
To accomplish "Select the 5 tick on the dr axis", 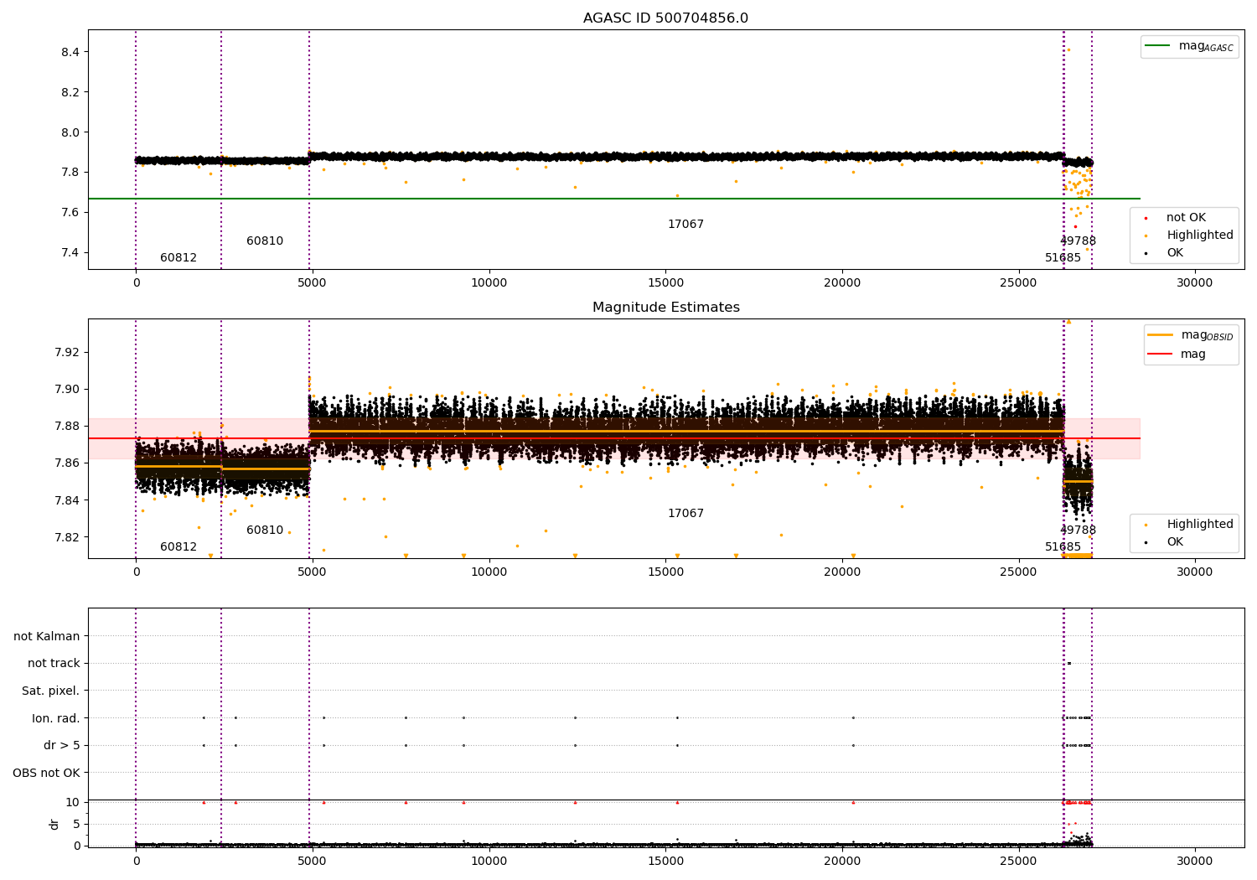I will tap(76, 824).
